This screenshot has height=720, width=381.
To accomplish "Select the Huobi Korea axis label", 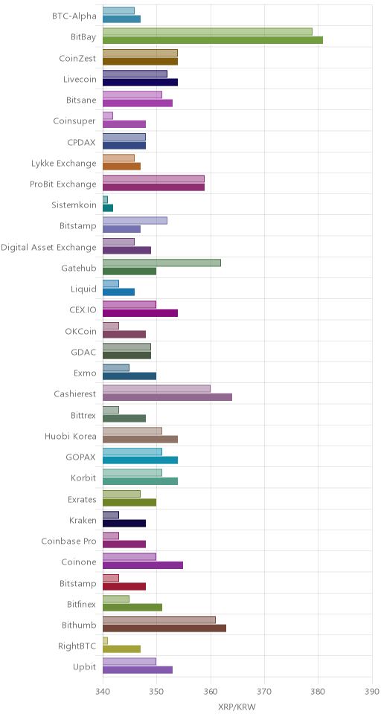I will coord(71,436).
